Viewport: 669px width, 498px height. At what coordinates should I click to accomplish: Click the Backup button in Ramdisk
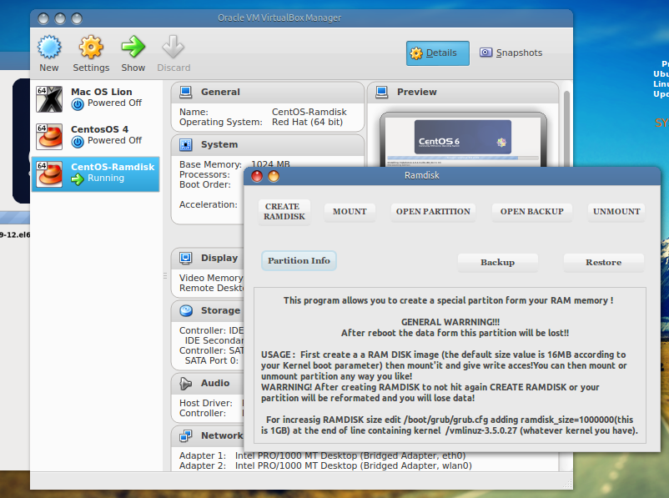click(497, 263)
